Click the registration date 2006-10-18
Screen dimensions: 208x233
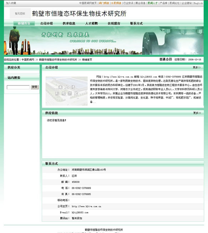pyautogui.click(x=194, y=60)
